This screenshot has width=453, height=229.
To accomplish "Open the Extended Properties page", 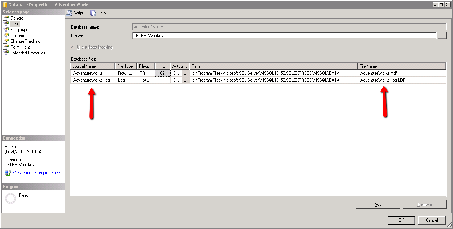I will click(x=28, y=53).
